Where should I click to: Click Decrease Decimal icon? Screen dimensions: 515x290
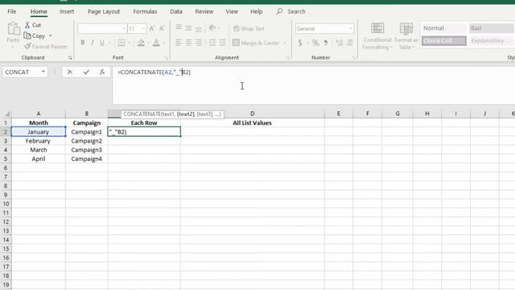click(x=350, y=43)
